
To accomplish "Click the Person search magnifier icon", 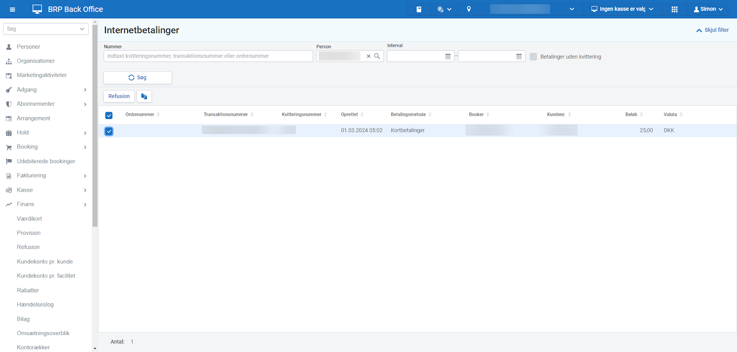I will (x=377, y=56).
